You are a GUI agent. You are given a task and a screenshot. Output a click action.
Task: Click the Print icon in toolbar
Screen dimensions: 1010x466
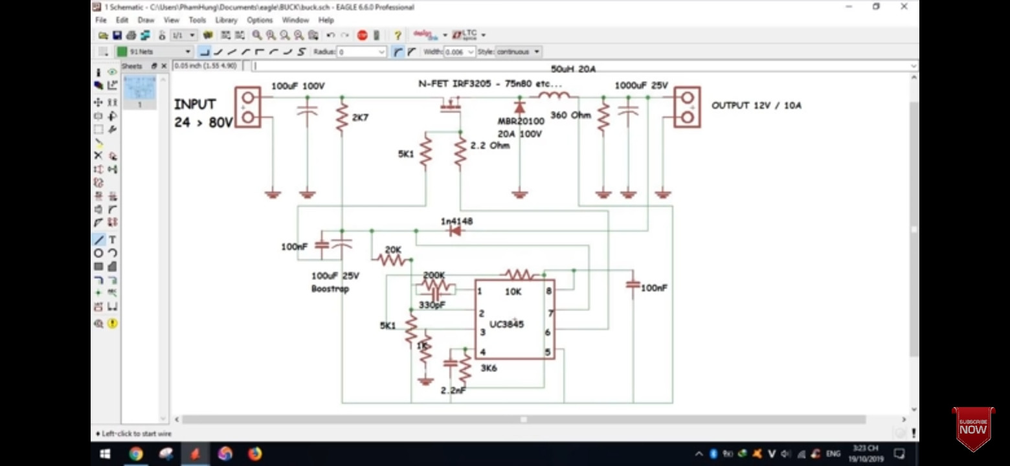tap(131, 35)
